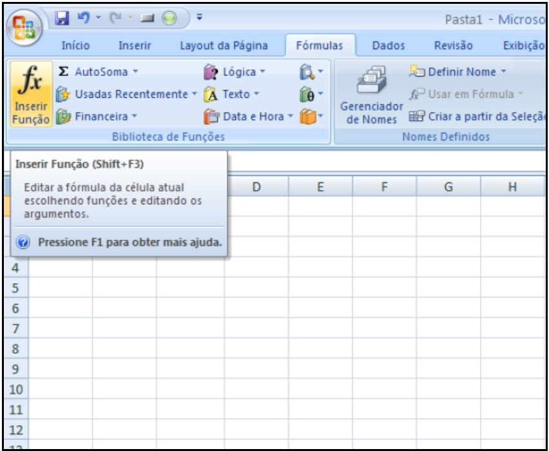549x451 pixels.
Task: Click Criar a partir da Seleção
Action: click(x=474, y=117)
